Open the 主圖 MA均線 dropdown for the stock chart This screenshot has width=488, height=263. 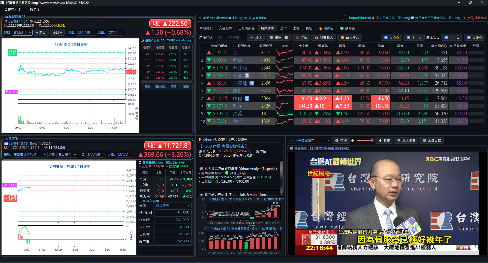pos(87,32)
